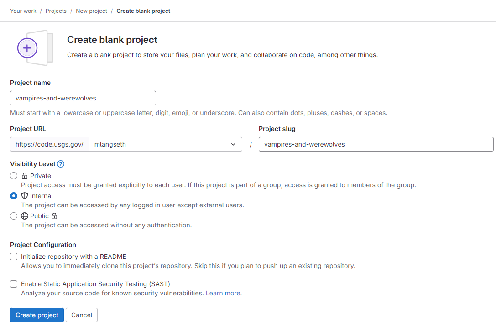
Task: Click the Project slug label
Action: [277, 129]
